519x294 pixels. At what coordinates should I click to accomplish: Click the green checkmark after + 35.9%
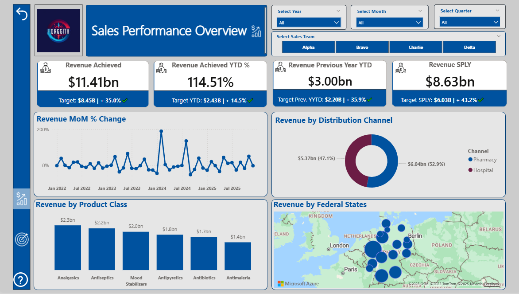tap(369, 99)
